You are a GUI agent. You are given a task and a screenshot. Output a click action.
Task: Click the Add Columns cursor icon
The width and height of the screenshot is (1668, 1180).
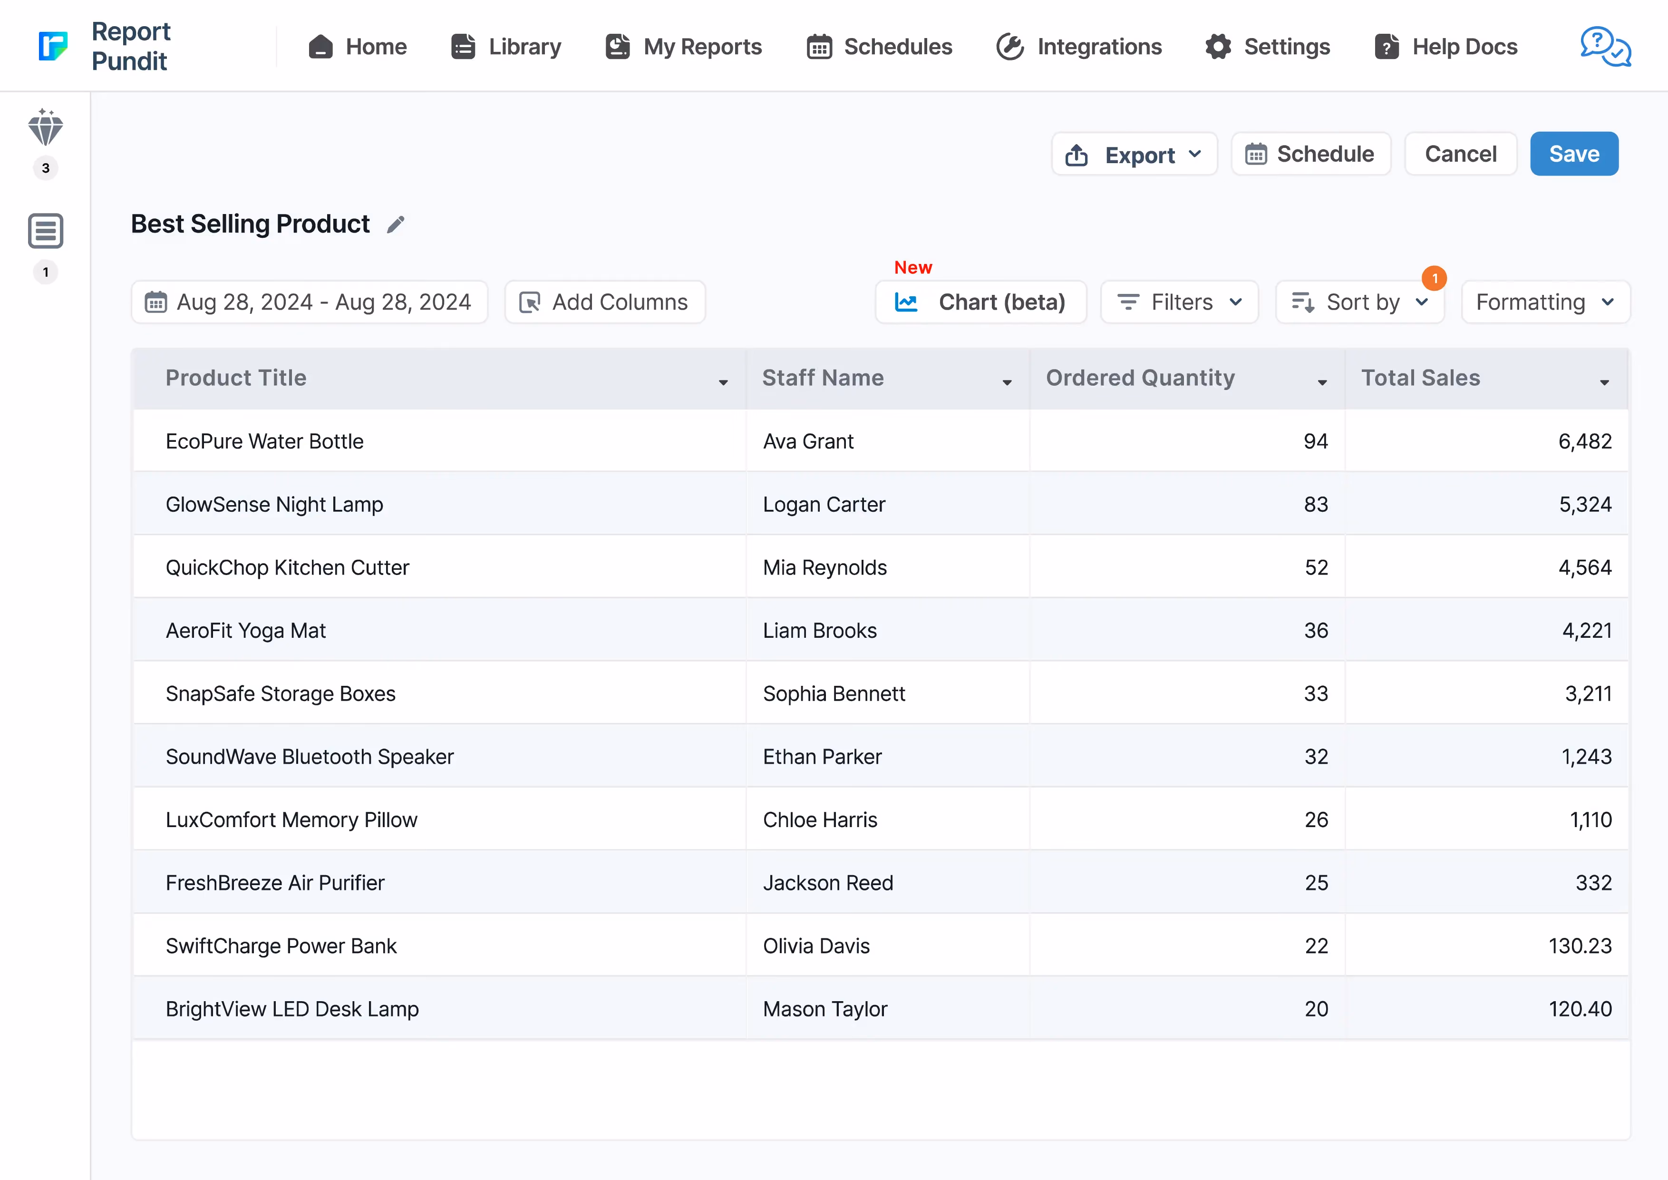[530, 302]
